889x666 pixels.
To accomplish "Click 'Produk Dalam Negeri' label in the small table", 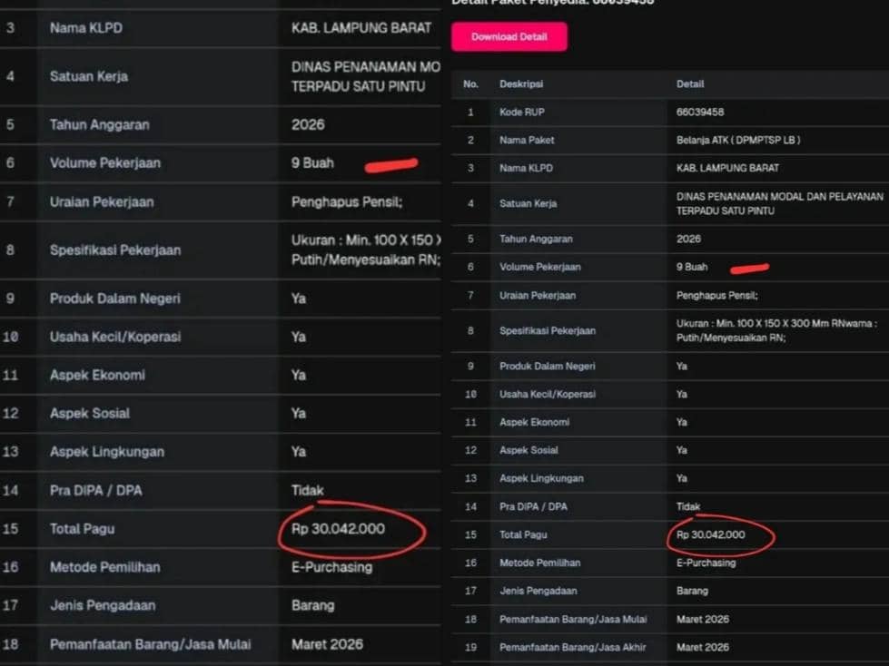I will [x=548, y=366].
